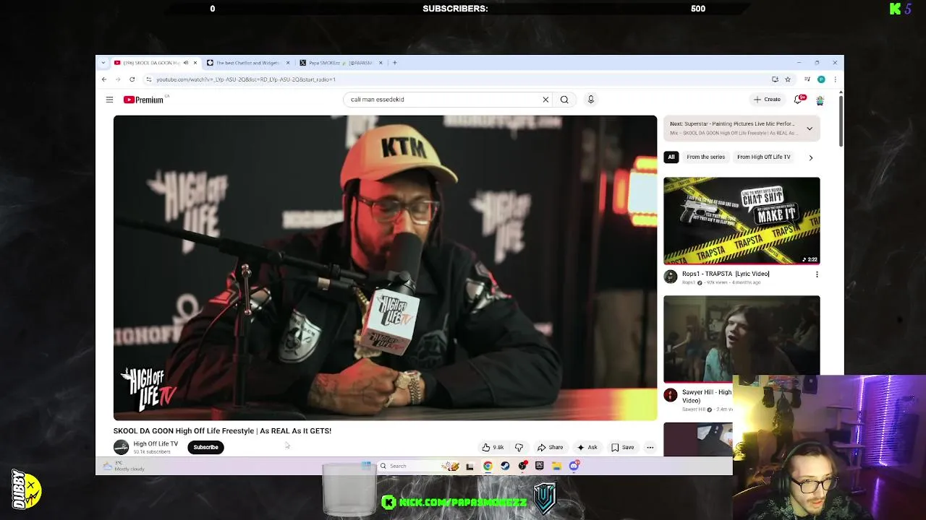
Task: Open more actions for the video
Action: (650, 447)
